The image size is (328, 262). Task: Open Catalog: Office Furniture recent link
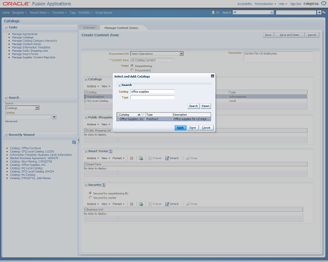point(26,148)
